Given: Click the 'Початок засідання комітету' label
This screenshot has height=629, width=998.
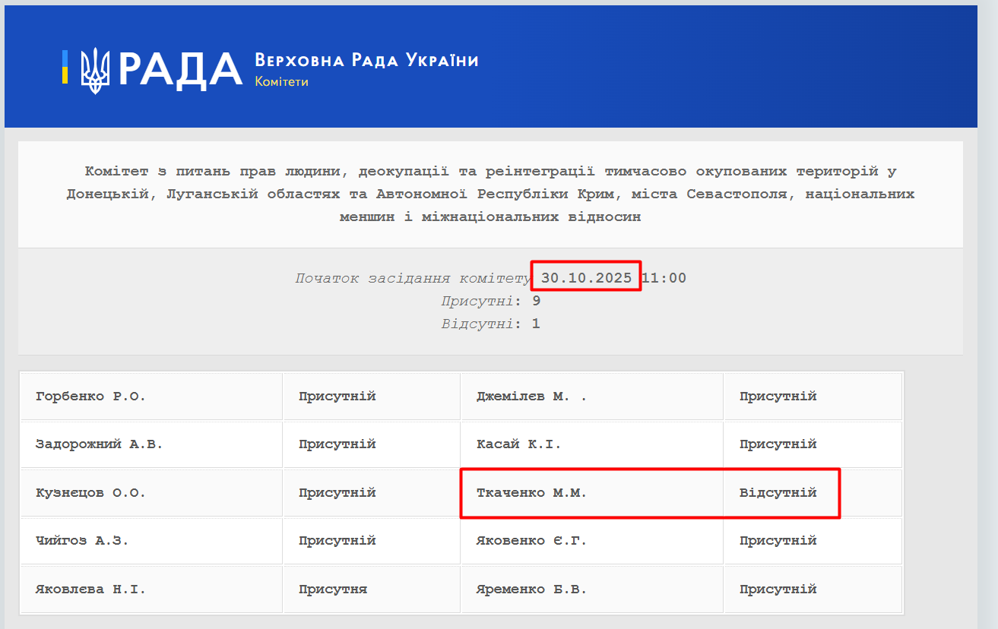Looking at the screenshot, I should (413, 278).
